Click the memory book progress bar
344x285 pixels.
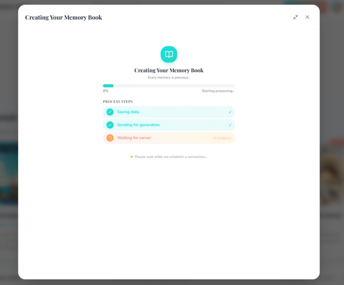coord(169,86)
